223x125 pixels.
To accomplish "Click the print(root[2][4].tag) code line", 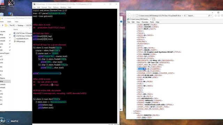I will point(43,36).
